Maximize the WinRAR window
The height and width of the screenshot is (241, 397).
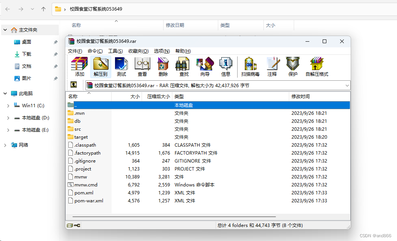click(325, 41)
